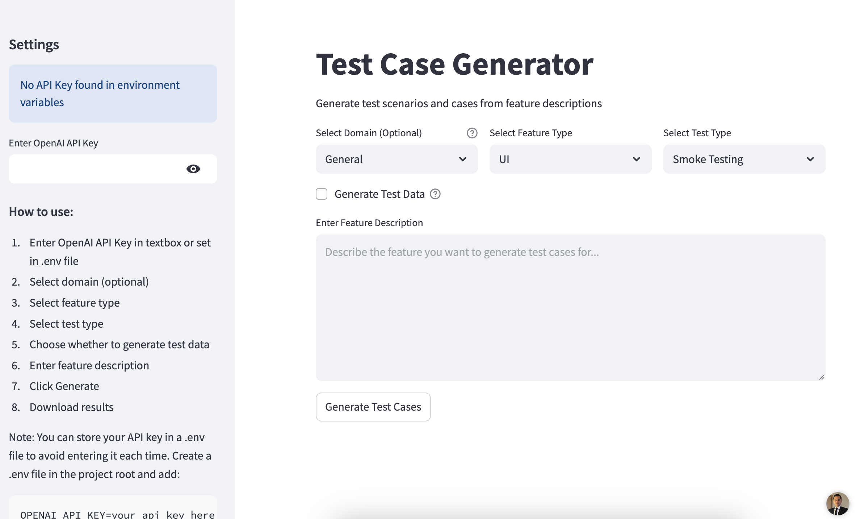Click the profile avatar photo
The height and width of the screenshot is (519, 856).
[x=837, y=503]
